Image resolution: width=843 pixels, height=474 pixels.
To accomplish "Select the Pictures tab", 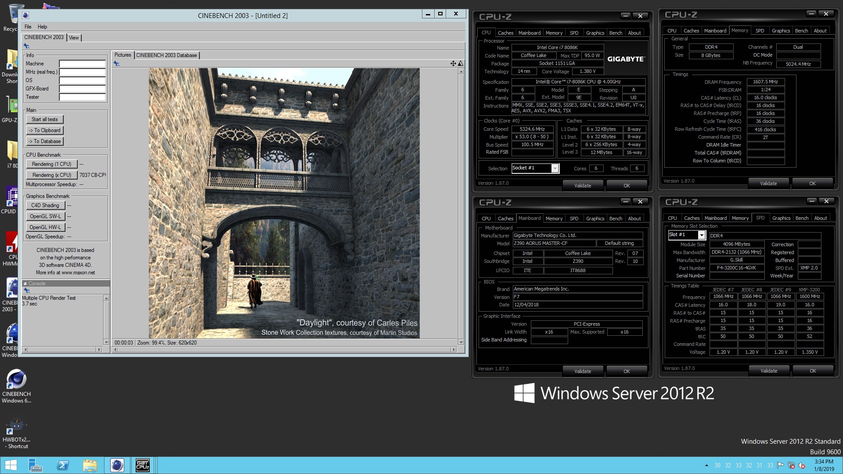I will coord(122,55).
